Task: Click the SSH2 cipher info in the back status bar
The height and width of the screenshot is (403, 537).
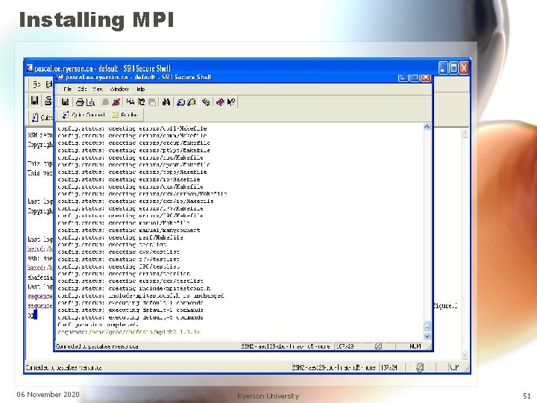Action: (x=334, y=367)
